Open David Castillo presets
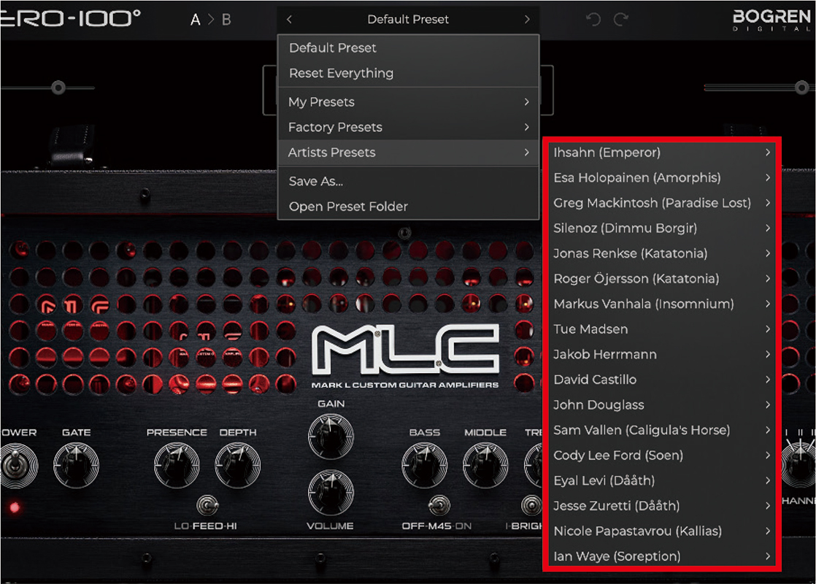Image resolution: width=816 pixels, height=584 pixels. 661,380
